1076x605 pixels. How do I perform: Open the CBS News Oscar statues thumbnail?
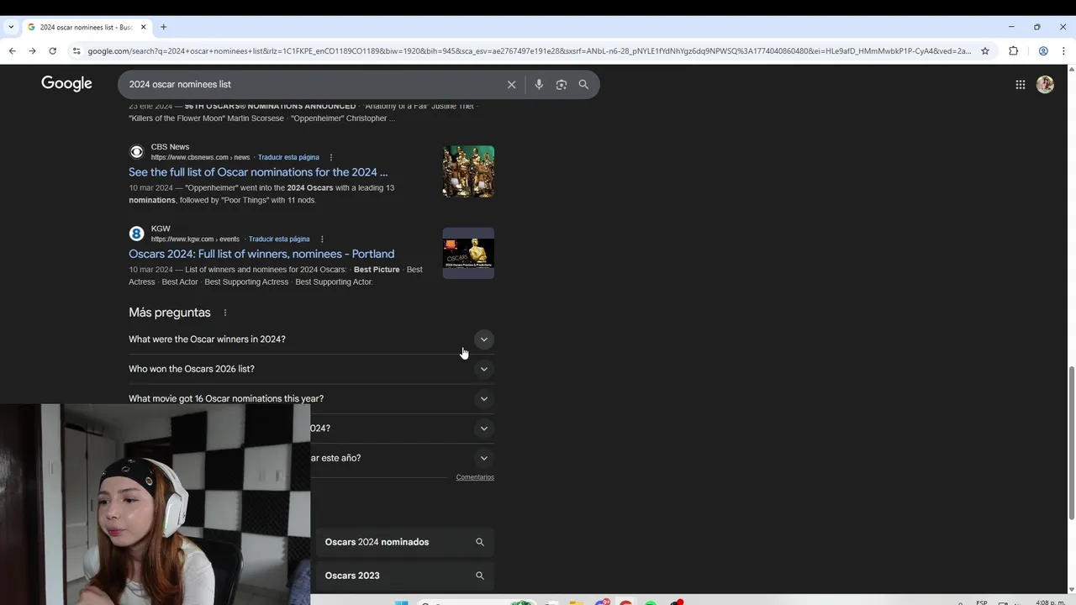[468, 171]
